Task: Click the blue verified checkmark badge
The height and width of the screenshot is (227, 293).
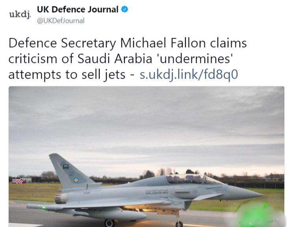Action: (x=125, y=9)
